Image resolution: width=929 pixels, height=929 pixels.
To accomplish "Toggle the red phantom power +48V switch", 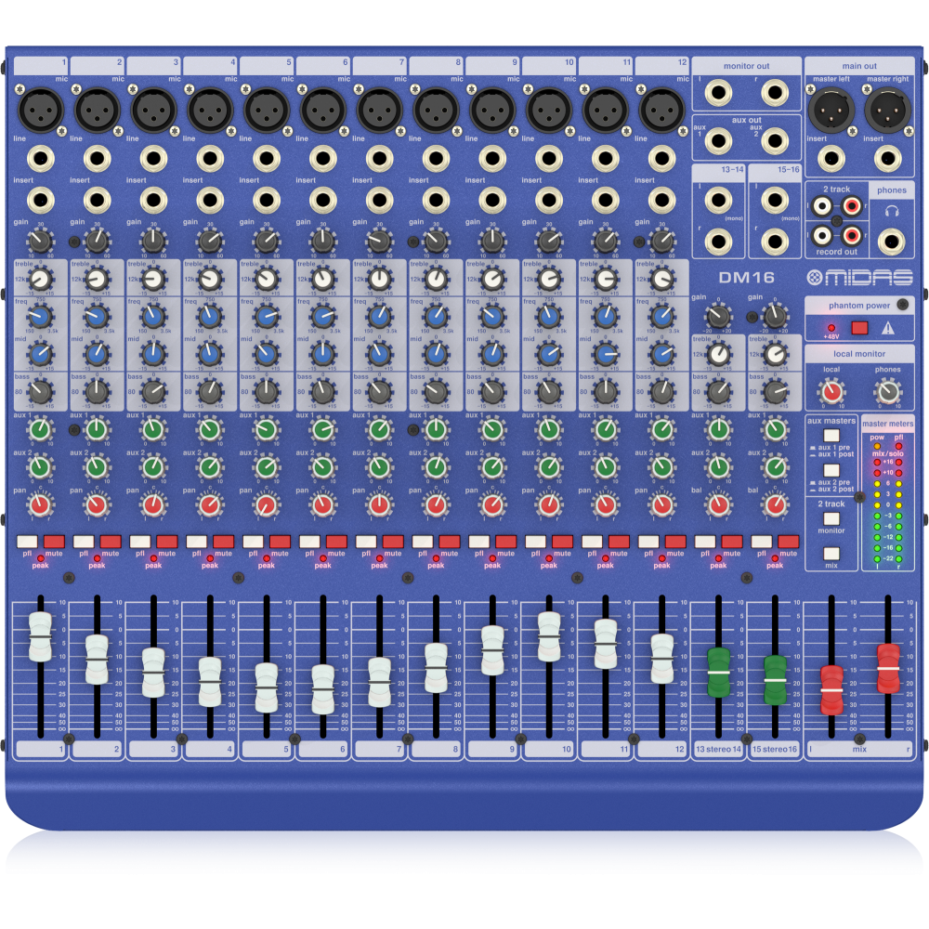I will tap(859, 328).
